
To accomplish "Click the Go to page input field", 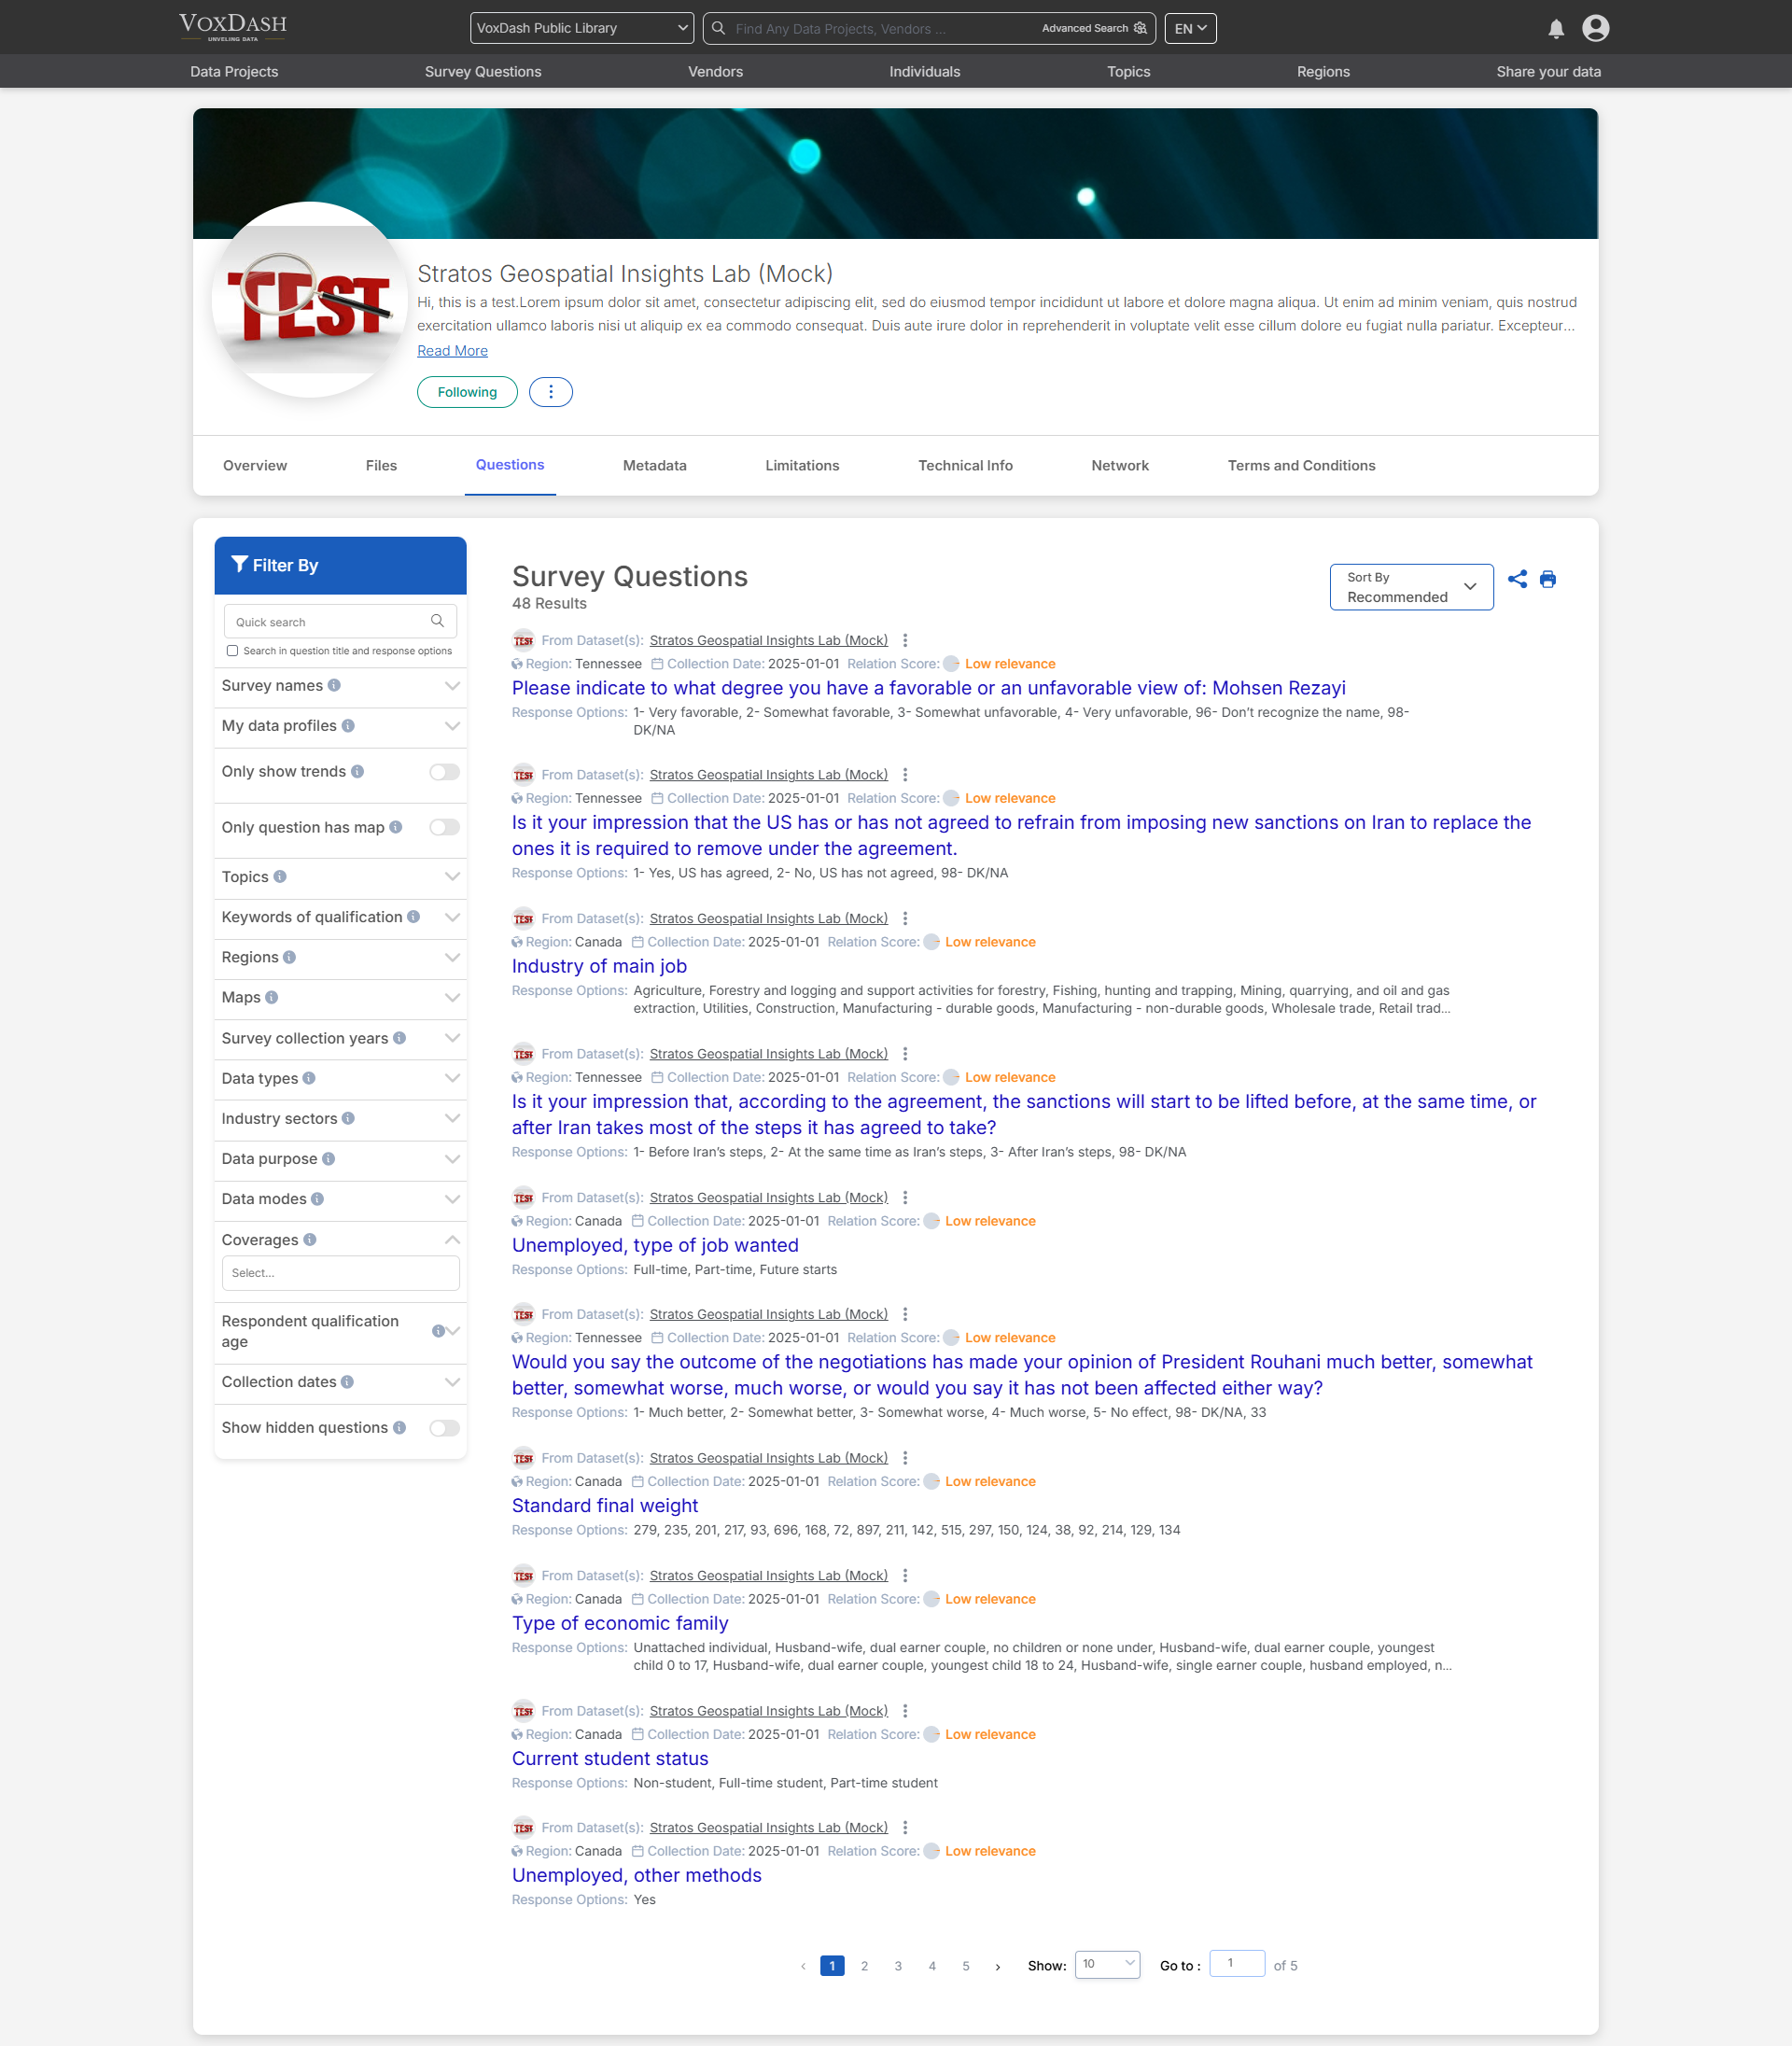I will pyautogui.click(x=1236, y=1964).
